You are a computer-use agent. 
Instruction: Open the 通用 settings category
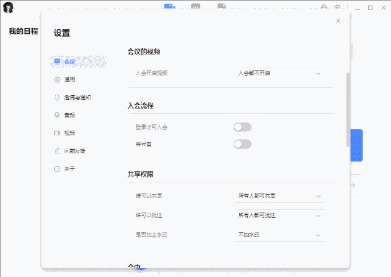(x=65, y=80)
